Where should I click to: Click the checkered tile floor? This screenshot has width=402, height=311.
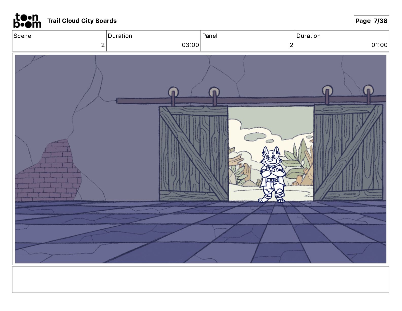(x=200, y=232)
